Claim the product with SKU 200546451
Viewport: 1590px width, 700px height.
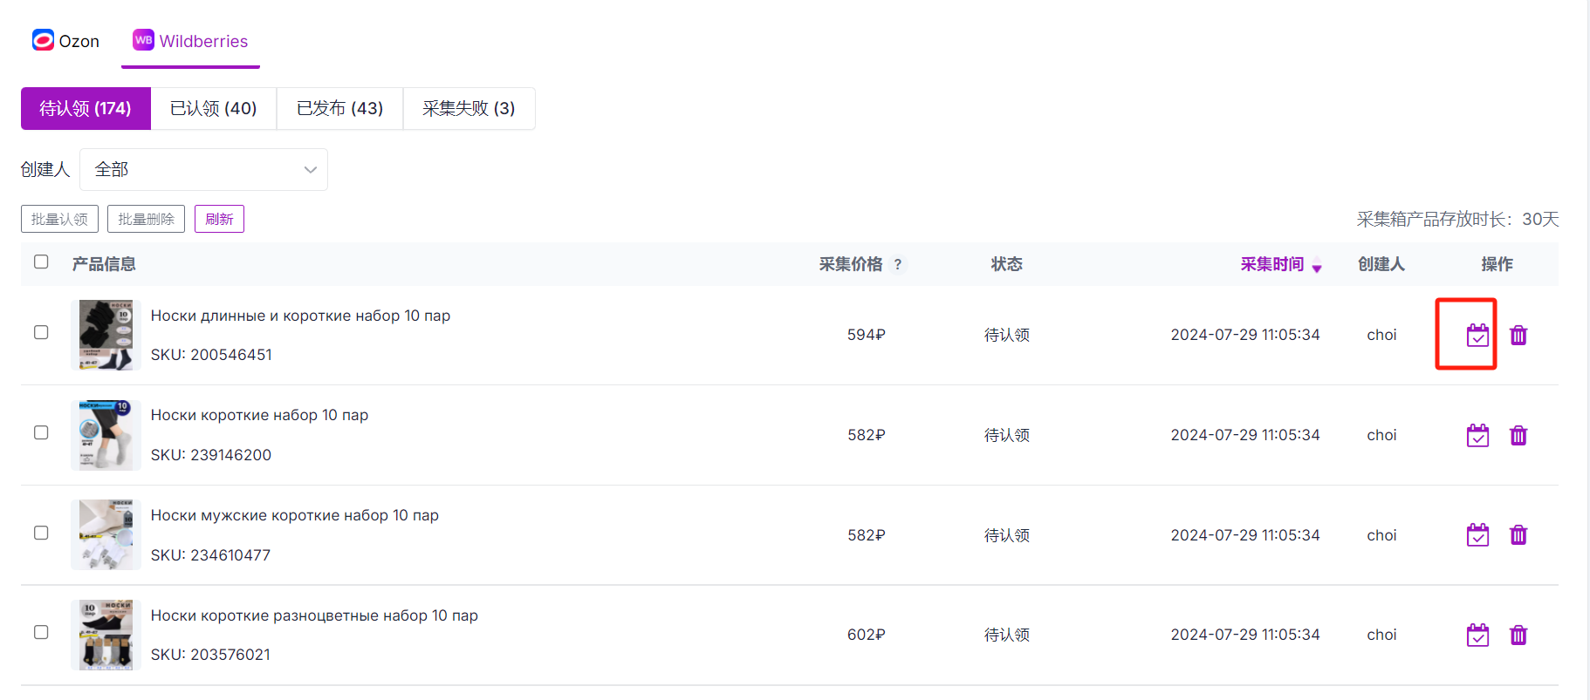click(1477, 335)
